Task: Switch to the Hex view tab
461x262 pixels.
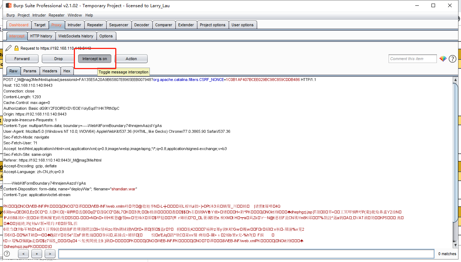Action: tap(67, 71)
